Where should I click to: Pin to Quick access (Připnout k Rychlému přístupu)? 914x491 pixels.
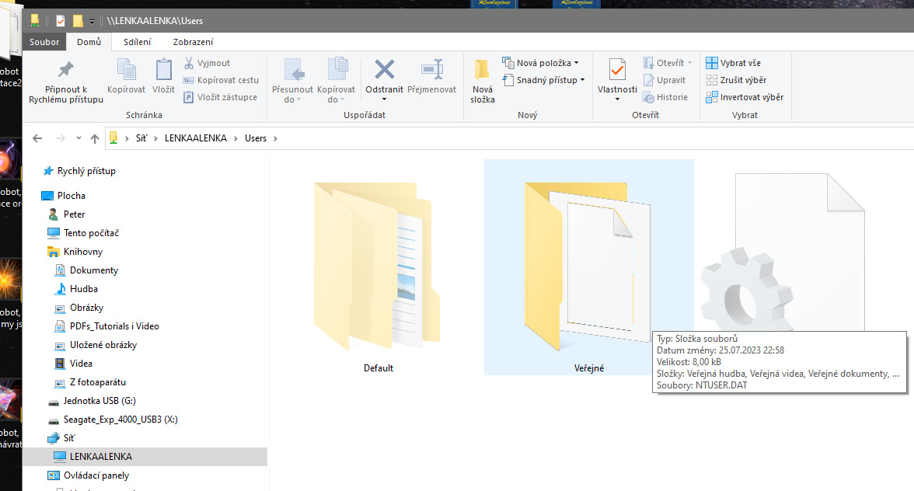click(66, 82)
